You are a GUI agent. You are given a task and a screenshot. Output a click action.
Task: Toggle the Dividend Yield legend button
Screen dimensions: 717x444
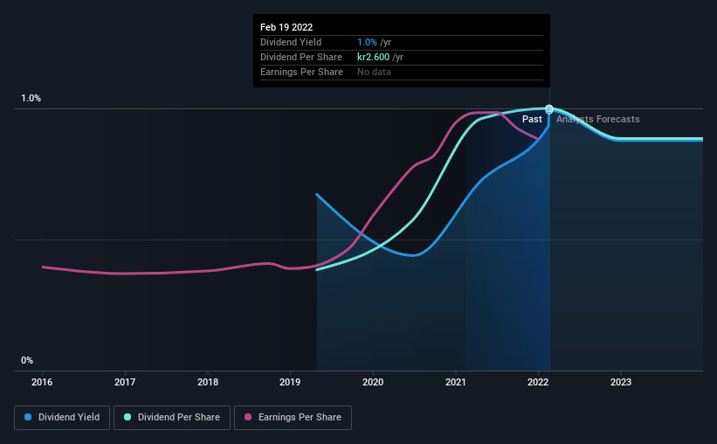(x=62, y=418)
